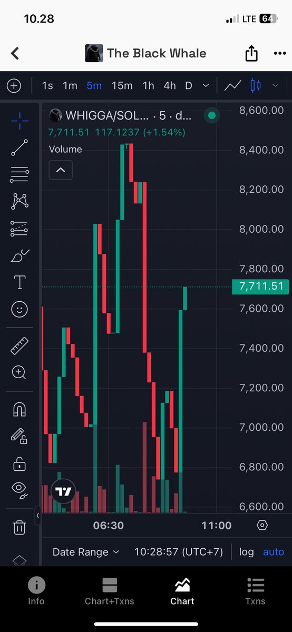Toggle auto scale

tap(274, 552)
